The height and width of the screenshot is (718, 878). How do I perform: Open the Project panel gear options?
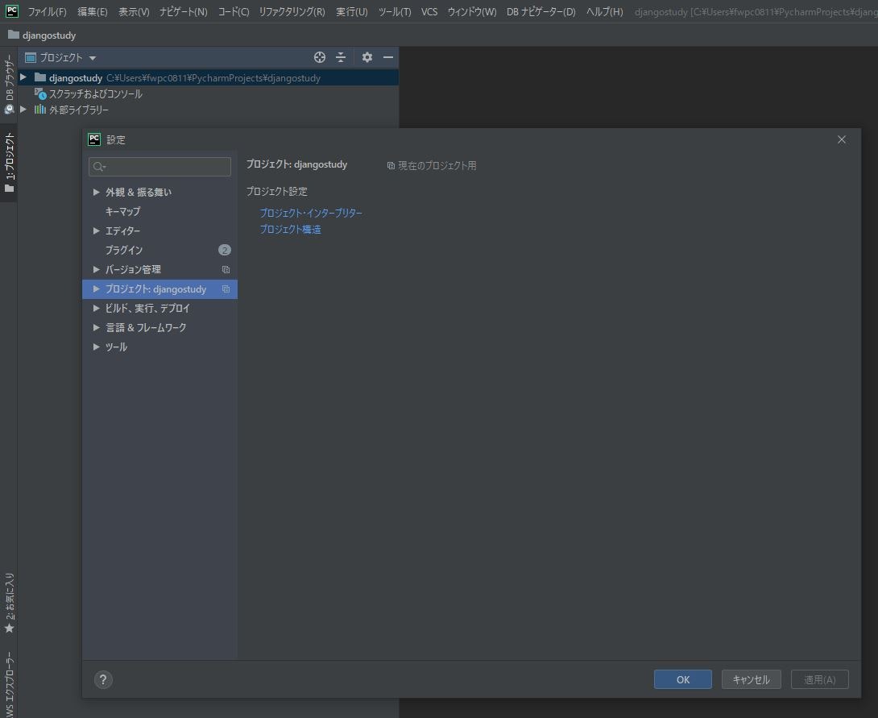click(x=367, y=57)
